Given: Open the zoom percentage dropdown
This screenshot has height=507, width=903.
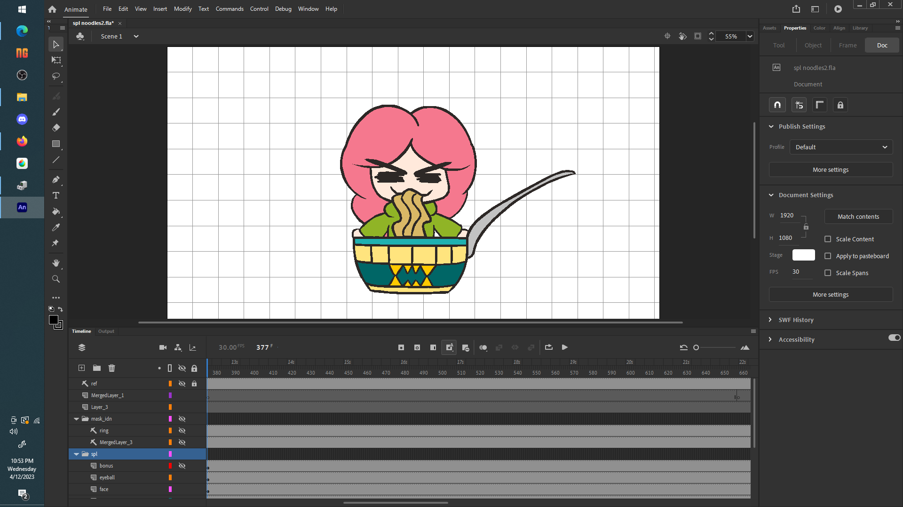Looking at the screenshot, I should pyautogui.click(x=750, y=36).
